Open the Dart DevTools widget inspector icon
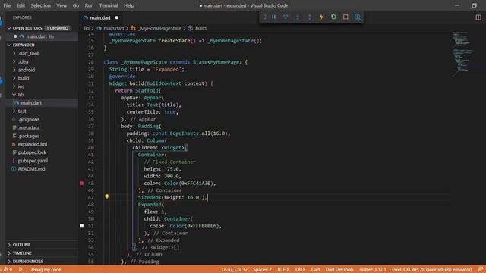486x273 pixels. pos(358,17)
